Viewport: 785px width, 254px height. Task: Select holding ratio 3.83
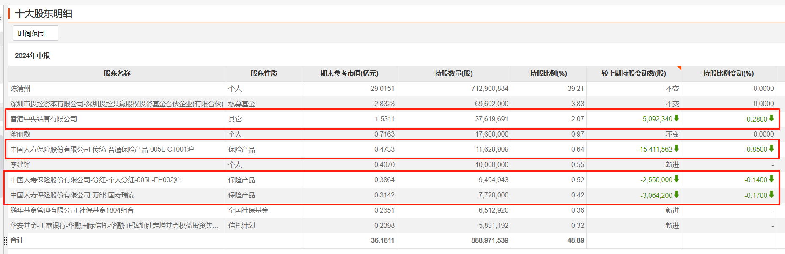coord(578,104)
